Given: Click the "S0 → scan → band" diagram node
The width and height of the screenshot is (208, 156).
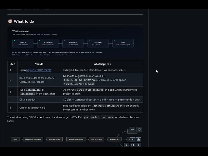Looking at the screenshot, I should pos(97,139).
